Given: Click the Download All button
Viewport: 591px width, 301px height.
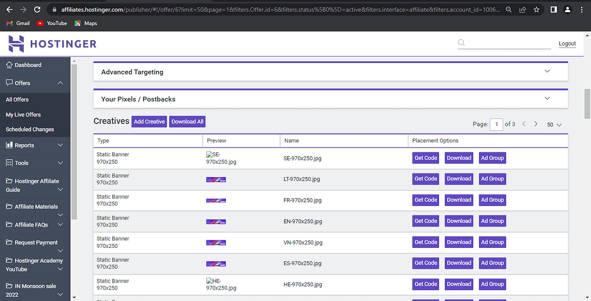Looking at the screenshot, I should 187,122.
